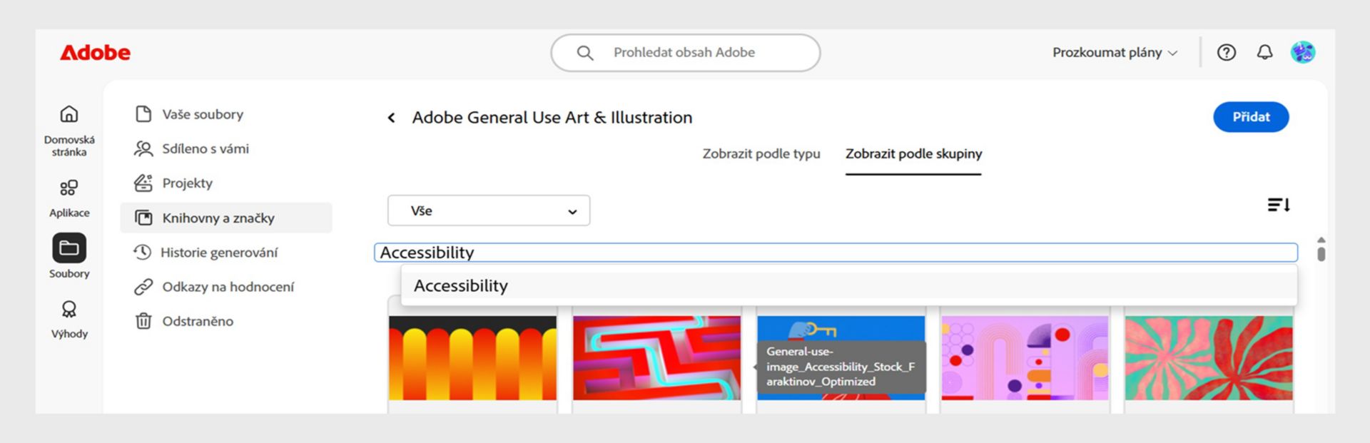
Task: Open Sdíleno s vámi section
Action: pyautogui.click(x=205, y=148)
